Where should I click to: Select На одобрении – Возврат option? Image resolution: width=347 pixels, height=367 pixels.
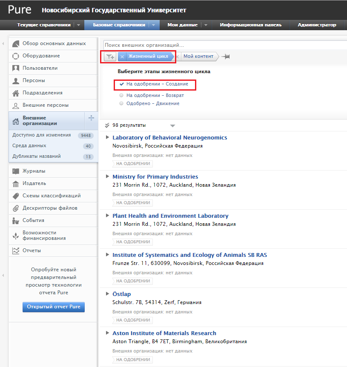point(122,96)
